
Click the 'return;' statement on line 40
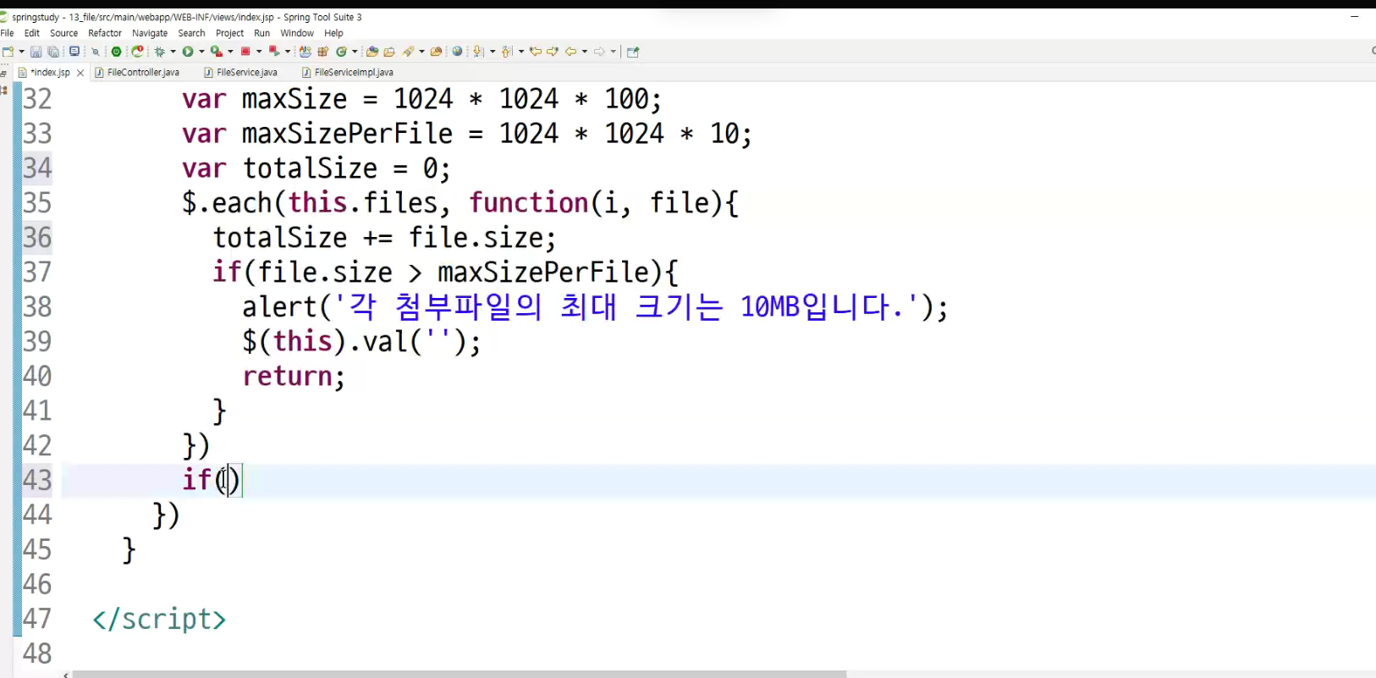click(294, 376)
